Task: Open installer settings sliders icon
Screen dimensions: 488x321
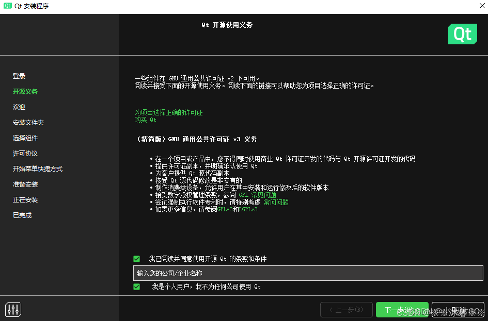Action: 13,310
